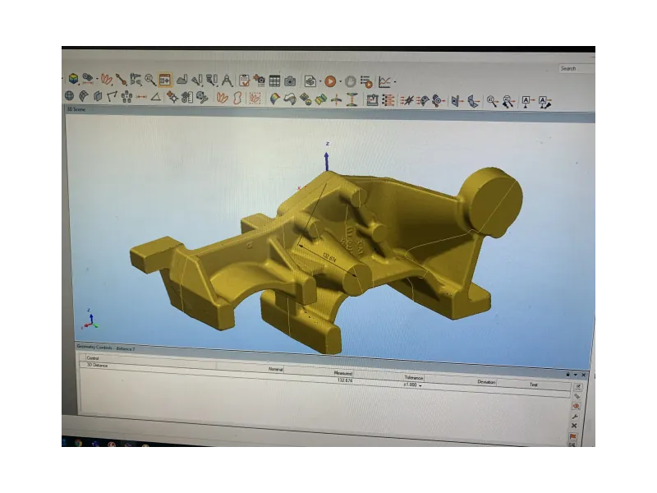
Task: Click the drafting compass icon
Action: (227, 80)
